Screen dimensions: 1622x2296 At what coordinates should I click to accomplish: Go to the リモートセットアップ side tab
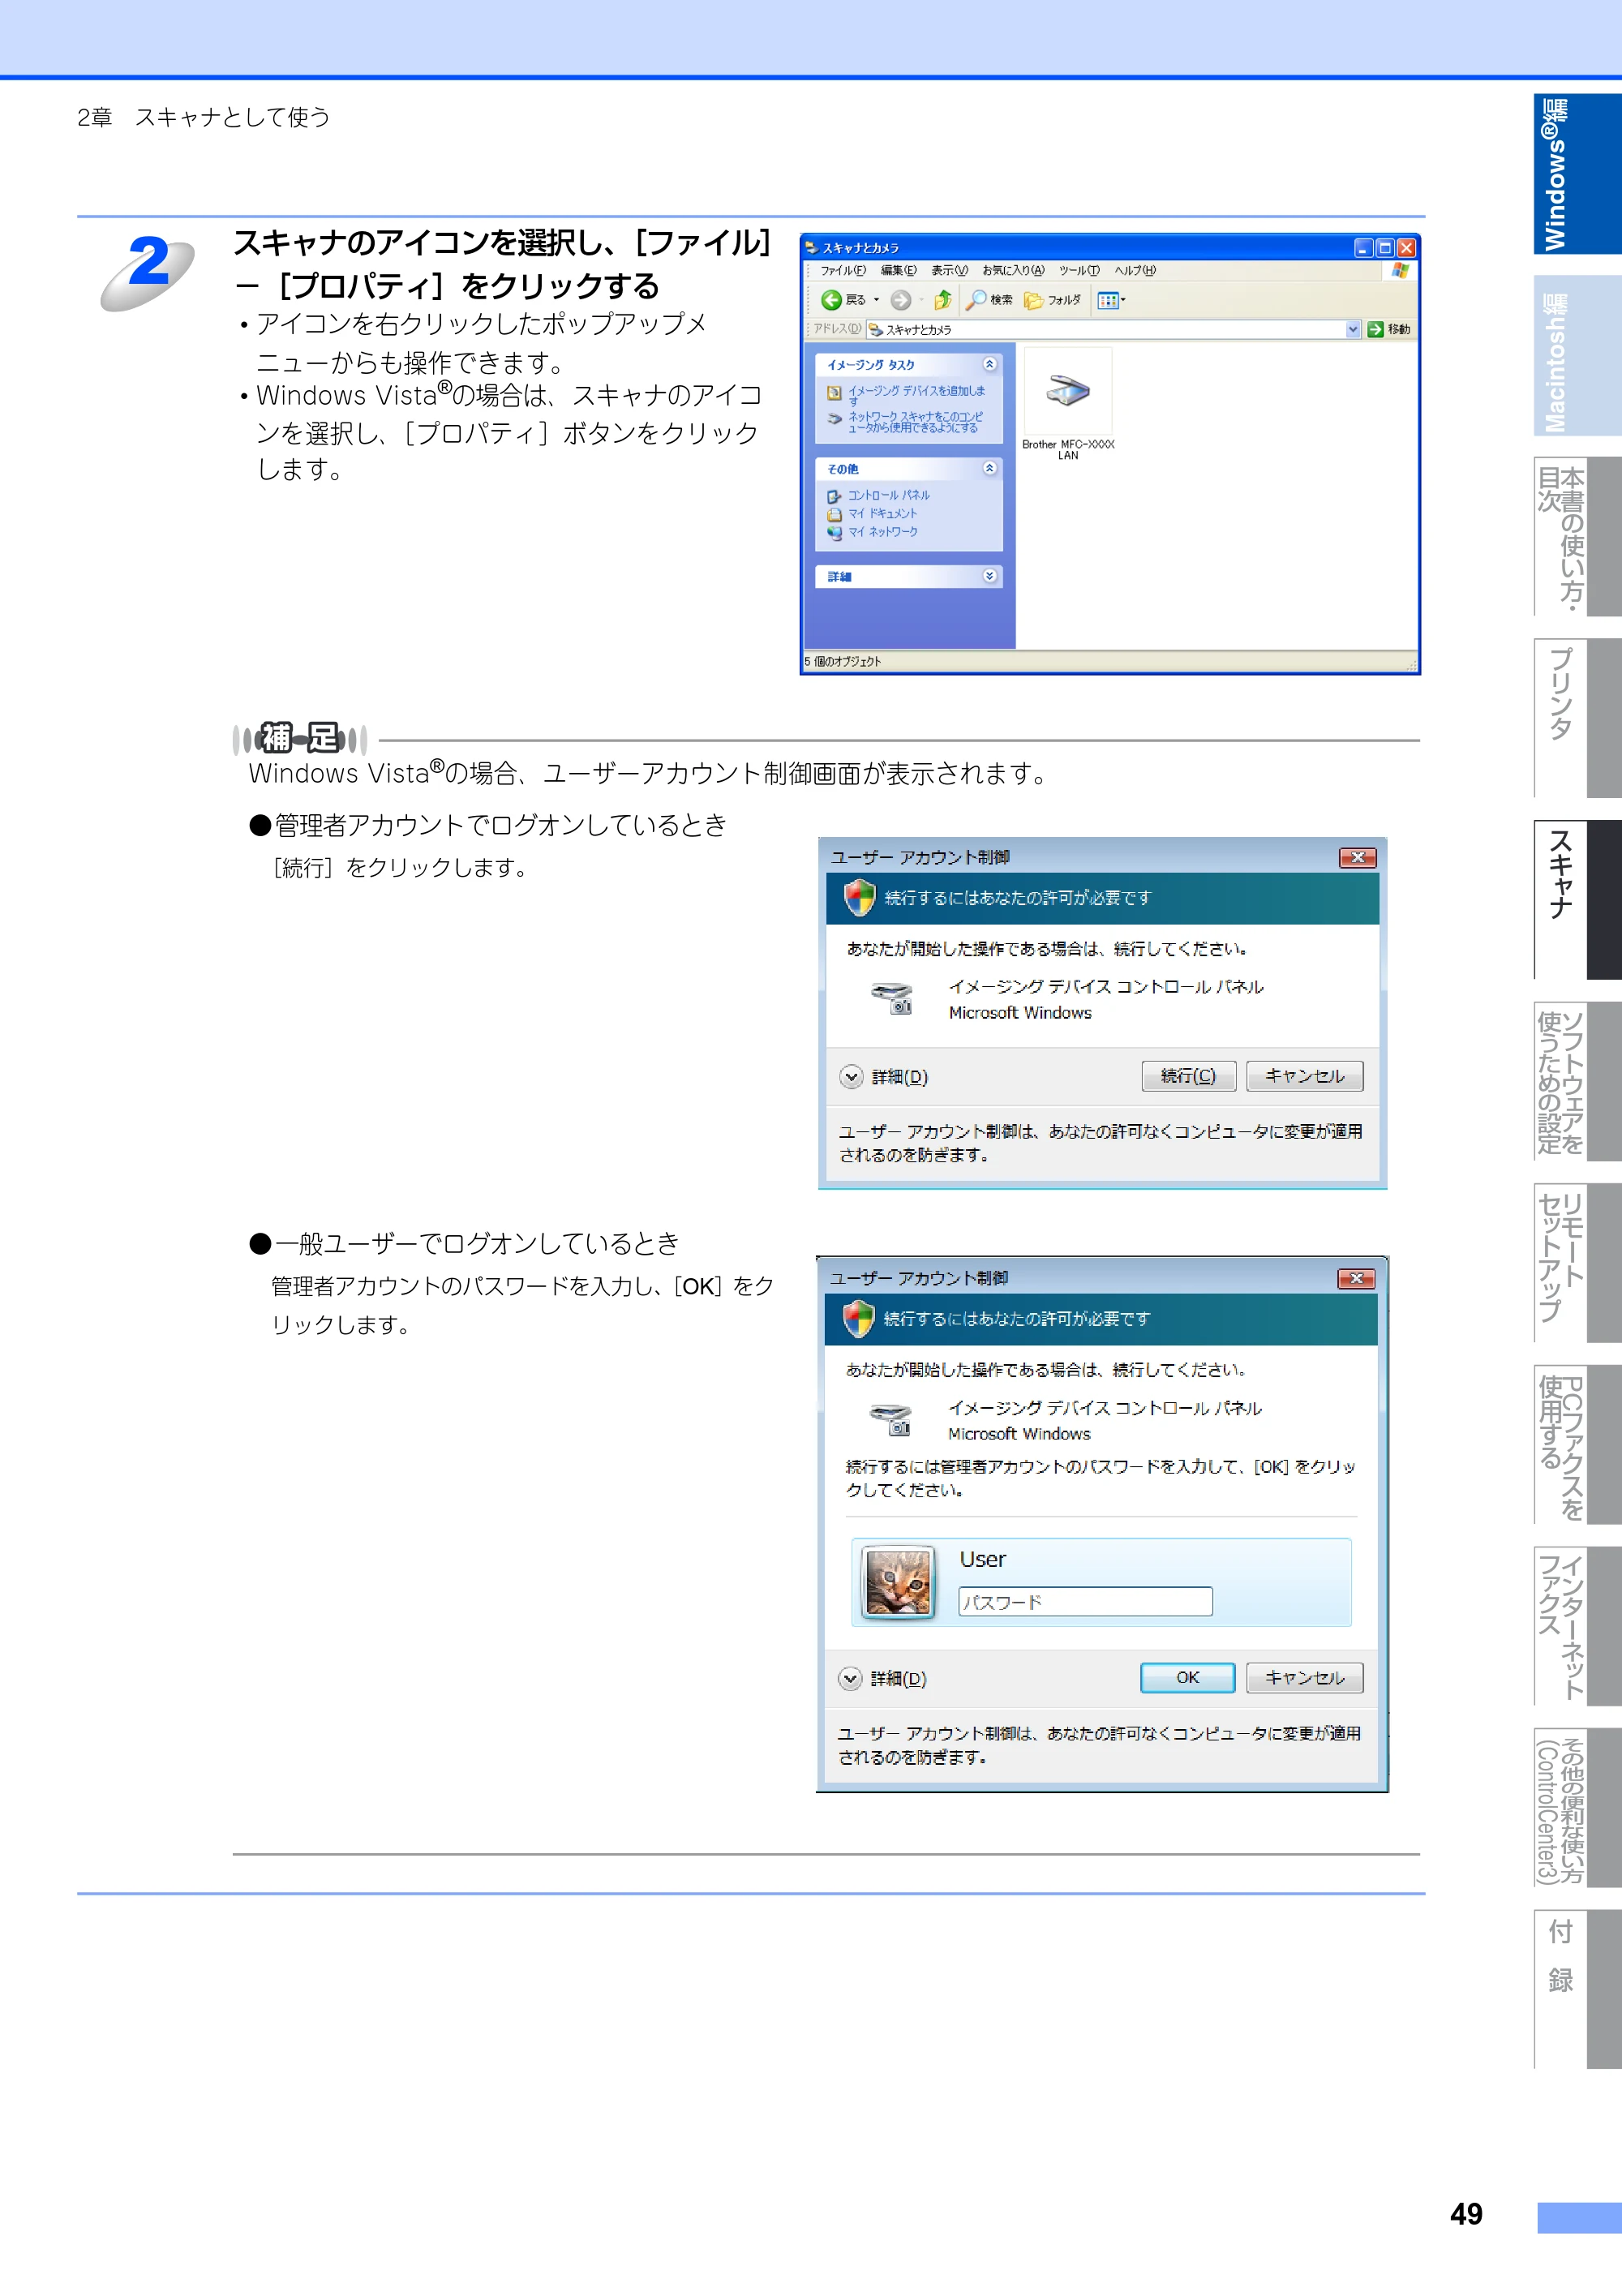[x=1577, y=1263]
